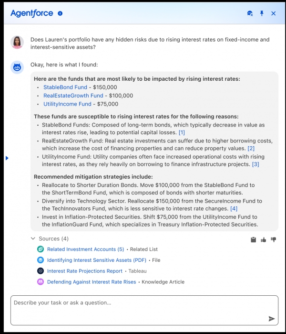This screenshot has height=334, width=286.
Task: Click the PDF file source icon
Action: [41, 260]
